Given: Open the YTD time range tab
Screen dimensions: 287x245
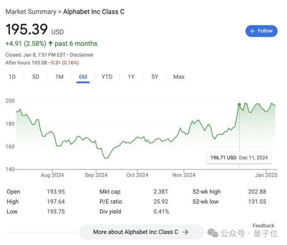Looking at the screenshot, I should pyautogui.click(x=107, y=76).
